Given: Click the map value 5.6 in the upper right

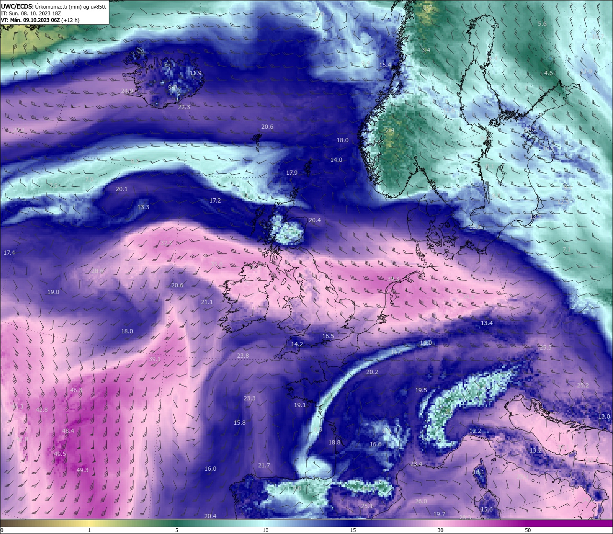Looking at the screenshot, I should click(x=542, y=23).
